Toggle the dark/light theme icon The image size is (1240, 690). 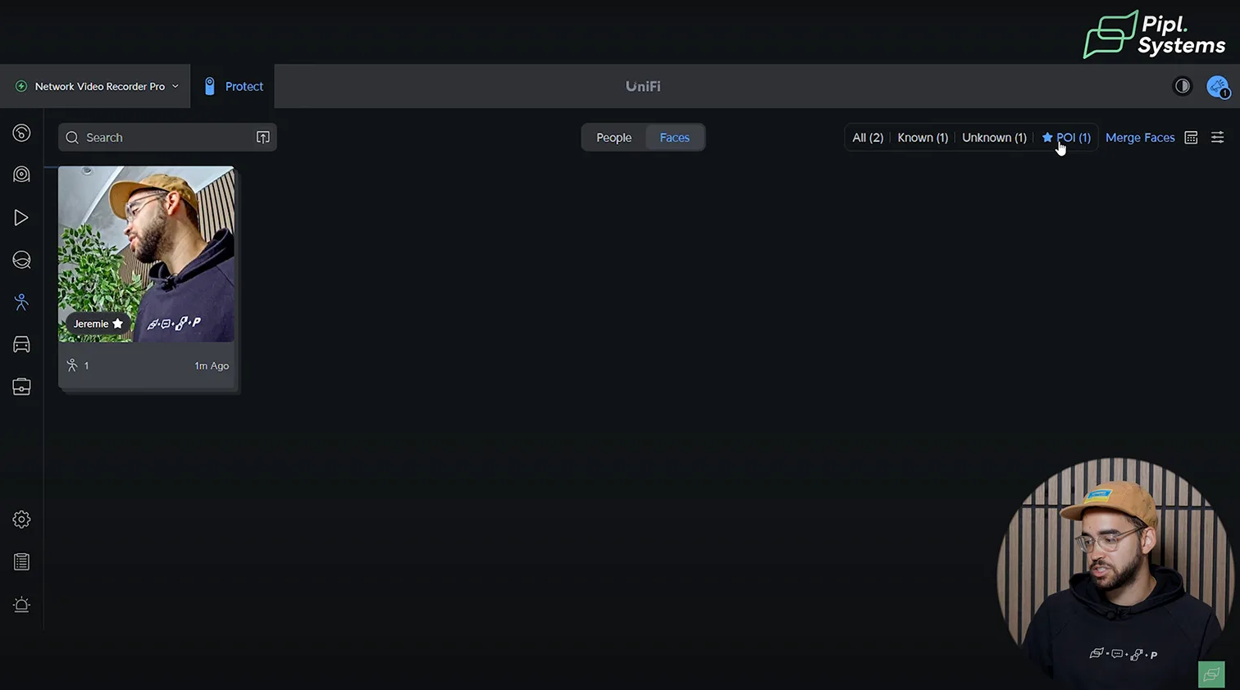point(1182,86)
